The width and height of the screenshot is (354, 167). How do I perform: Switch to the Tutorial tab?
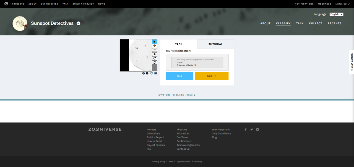pos(215,44)
